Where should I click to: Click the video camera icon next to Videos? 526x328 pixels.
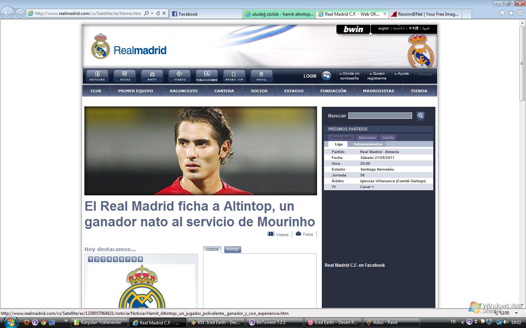click(271, 234)
